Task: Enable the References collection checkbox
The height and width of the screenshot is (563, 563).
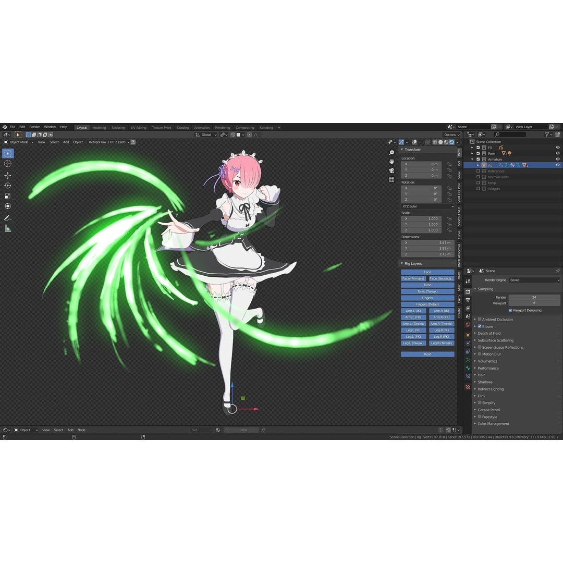Action: pyautogui.click(x=478, y=172)
